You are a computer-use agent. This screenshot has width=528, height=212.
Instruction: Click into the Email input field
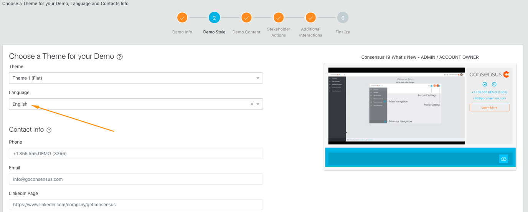point(136,179)
